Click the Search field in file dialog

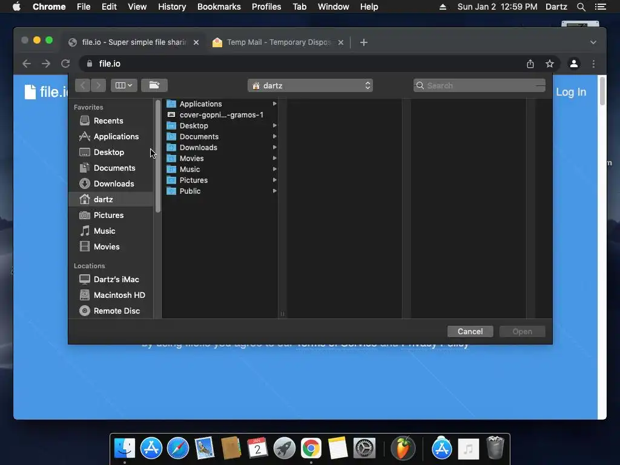pos(480,85)
